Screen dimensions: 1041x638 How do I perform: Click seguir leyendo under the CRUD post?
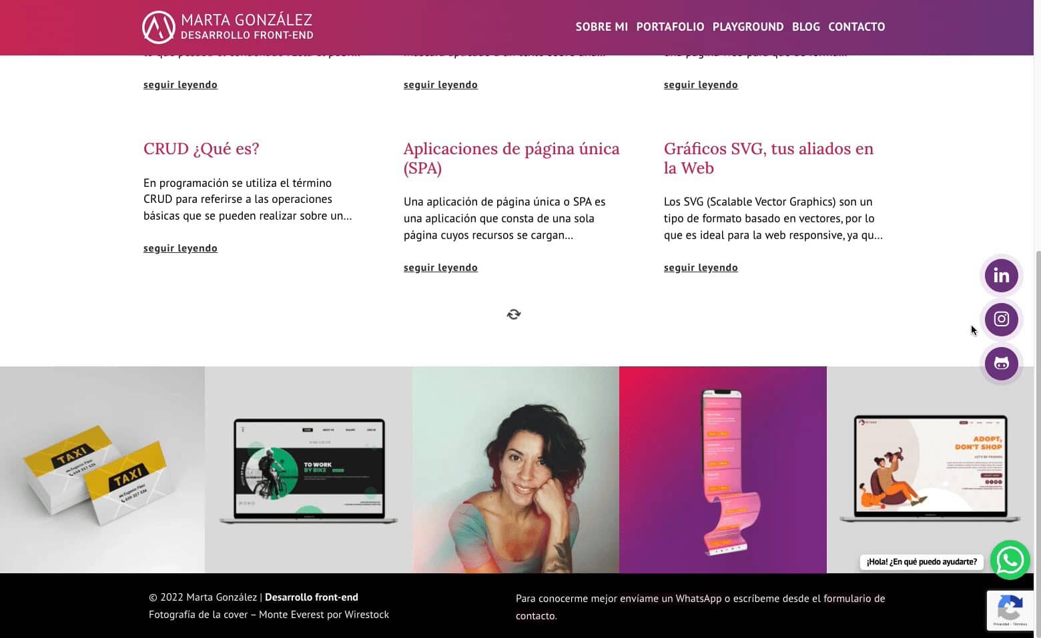click(180, 248)
